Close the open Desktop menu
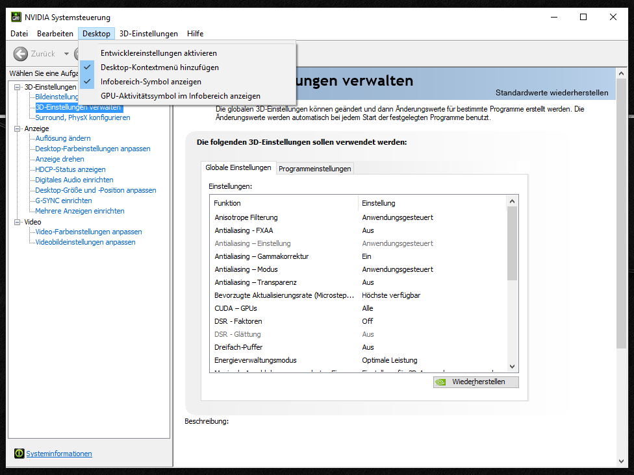Screen dimensions: 634x475 [96, 34]
